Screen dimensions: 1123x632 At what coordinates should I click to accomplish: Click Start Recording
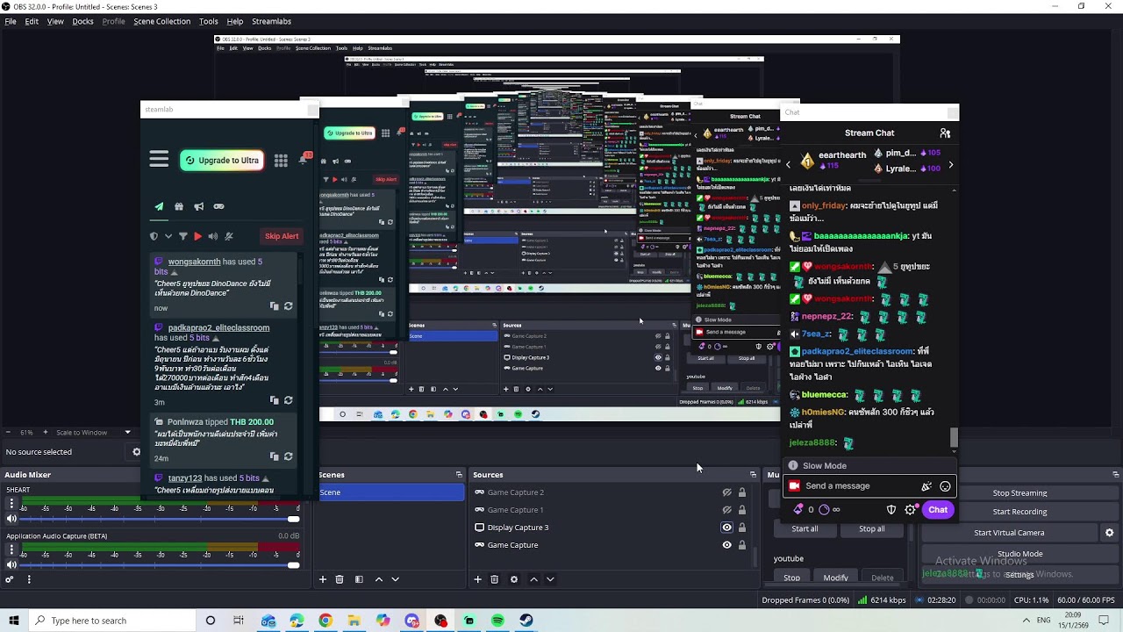1019,512
